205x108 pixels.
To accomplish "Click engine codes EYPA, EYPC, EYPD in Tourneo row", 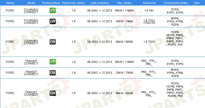I will tap(175, 11).
